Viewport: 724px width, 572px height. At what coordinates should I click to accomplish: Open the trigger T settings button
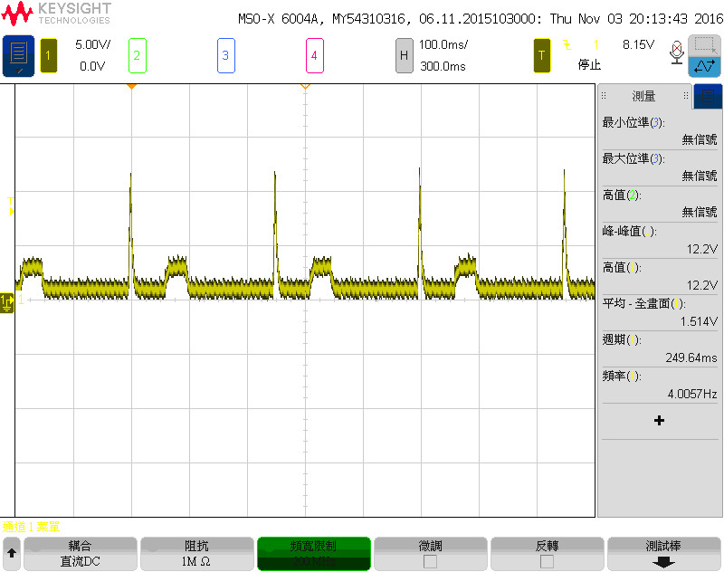point(541,56)
